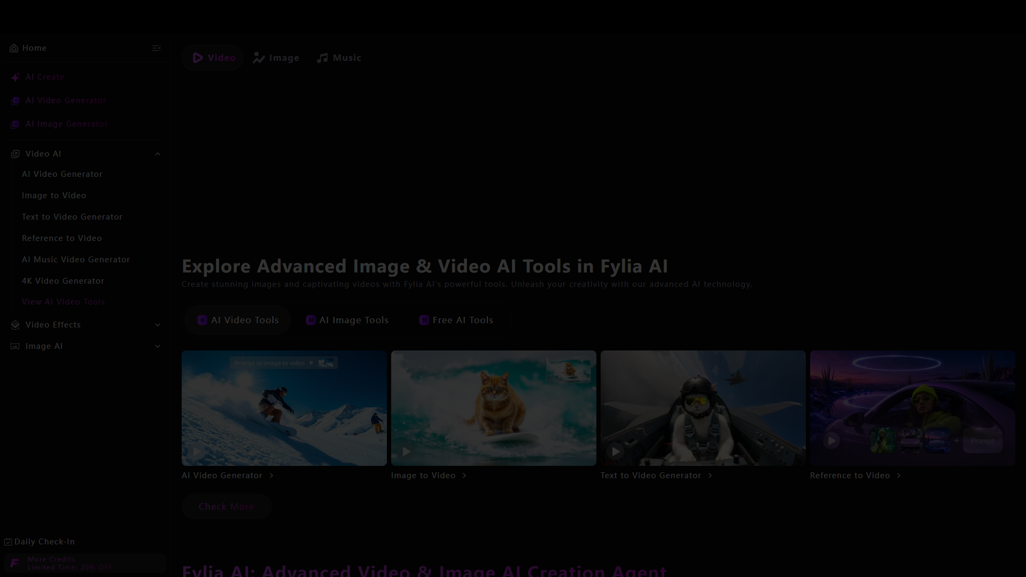The height and width of the screenshot is (577, 1026).
Task: Play the snowboarder AI Video Generator preview
Action: click(x=197, y=452)
